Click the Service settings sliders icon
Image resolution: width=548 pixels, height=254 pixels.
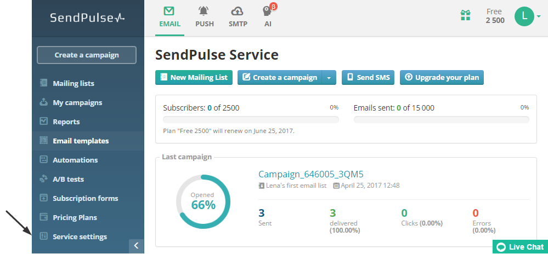[x=43, y=236]
